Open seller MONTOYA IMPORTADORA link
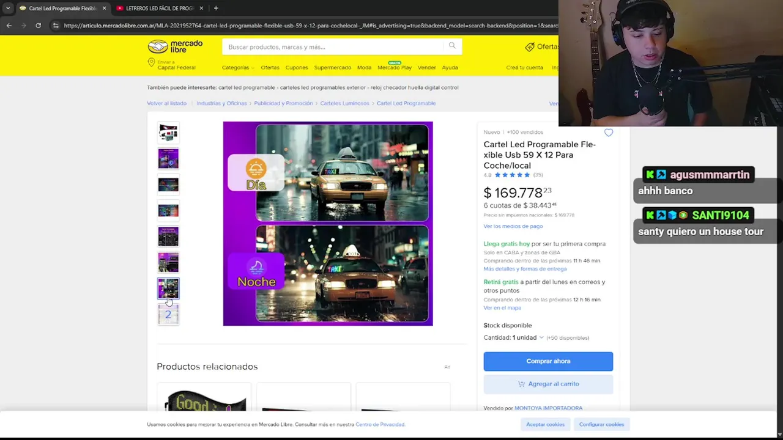Screen dimensions: 783x440 click(x=548, y=408)
